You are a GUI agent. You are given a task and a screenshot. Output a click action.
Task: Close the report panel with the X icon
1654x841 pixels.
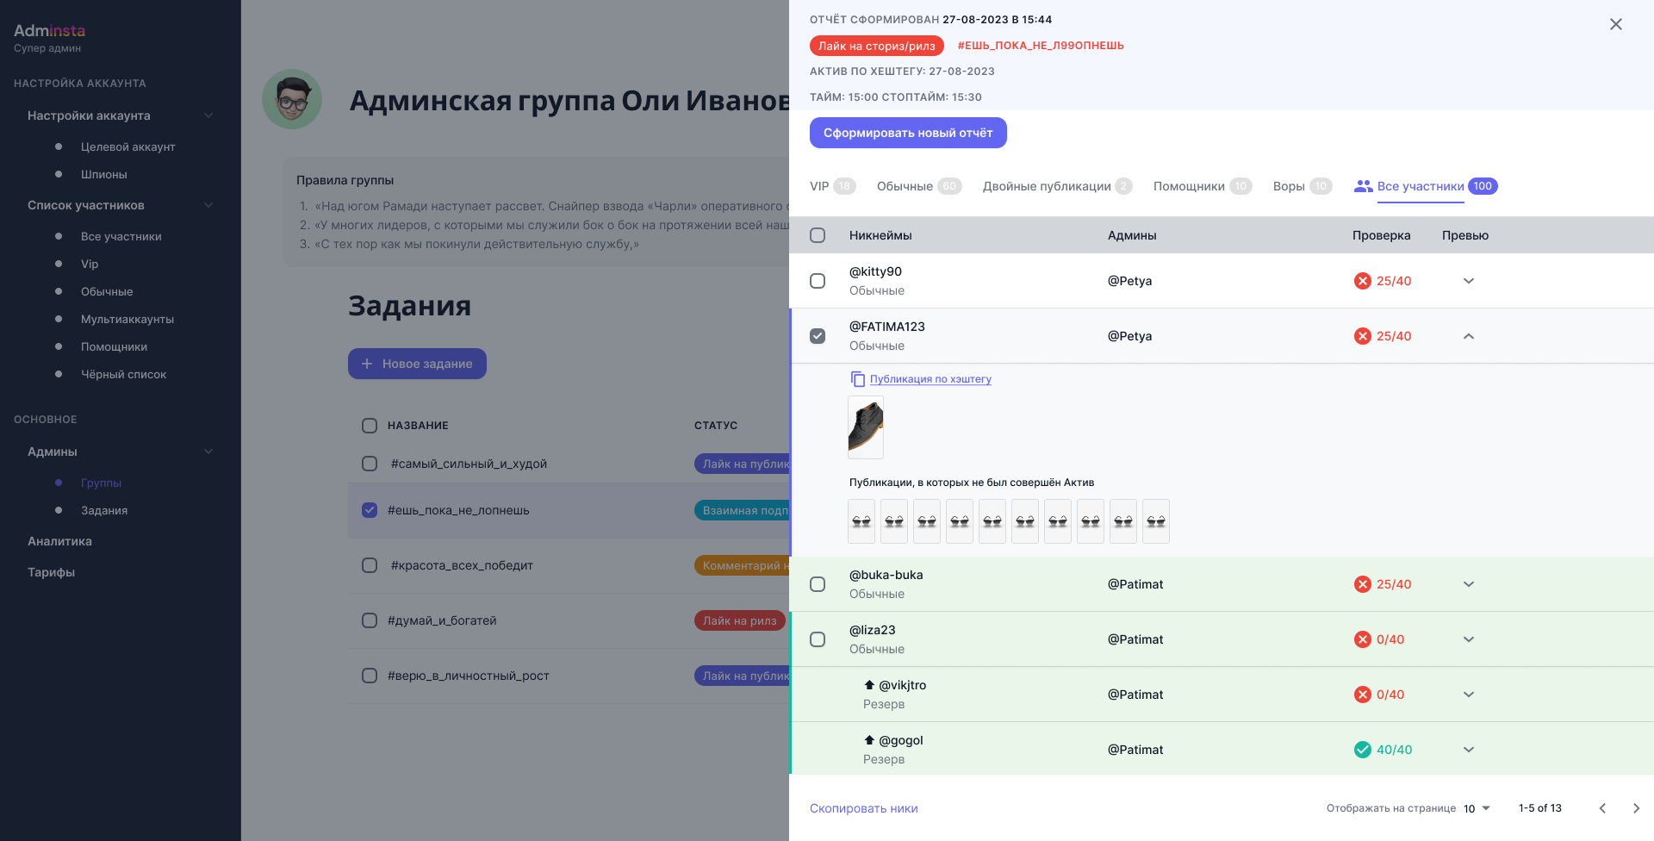1616,24
